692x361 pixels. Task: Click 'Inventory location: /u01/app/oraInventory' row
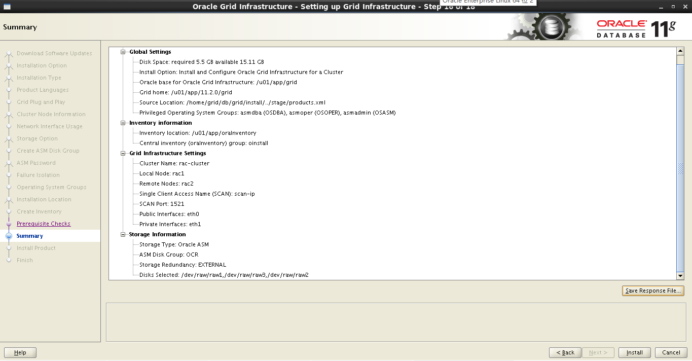[x=198, y=133]
